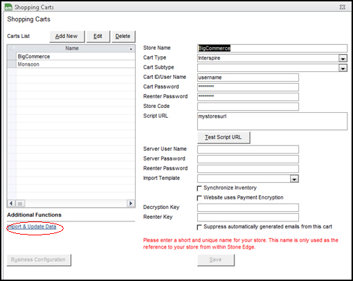Click the Stone Edge app icon in title bar
The width and height of the screenshot is (353, 281).
click(x=8, y=7)
